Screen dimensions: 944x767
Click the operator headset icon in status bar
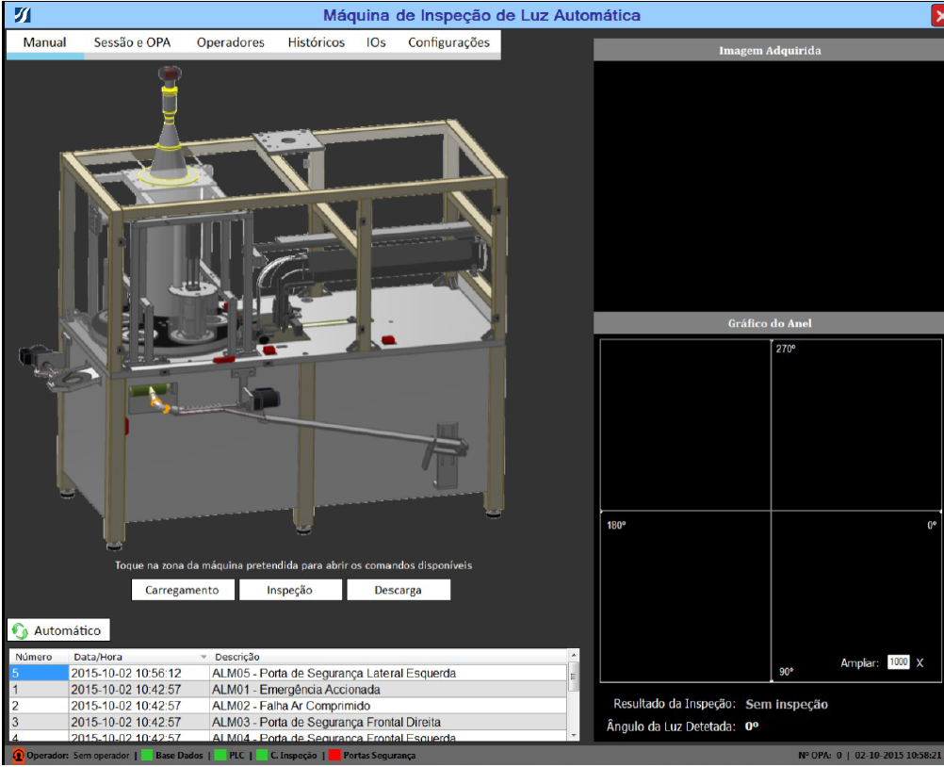[18, 756]
